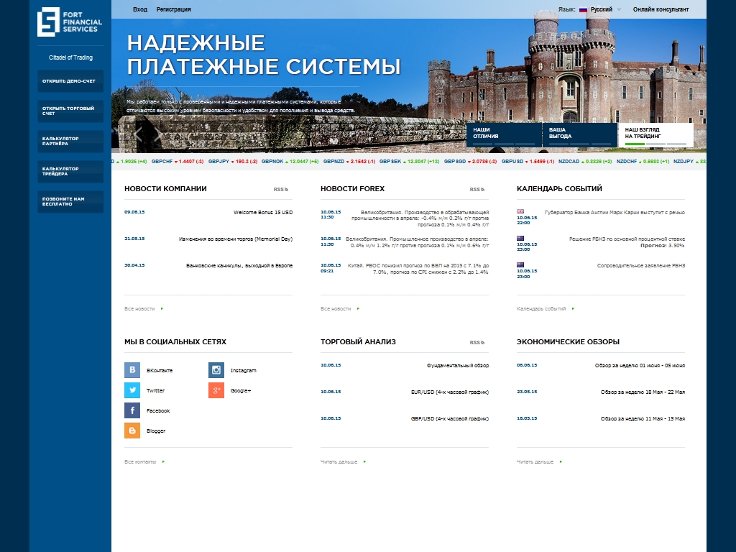736x552 pixels.
Task: Open the Blogger icon link
Action: (132, 431)
